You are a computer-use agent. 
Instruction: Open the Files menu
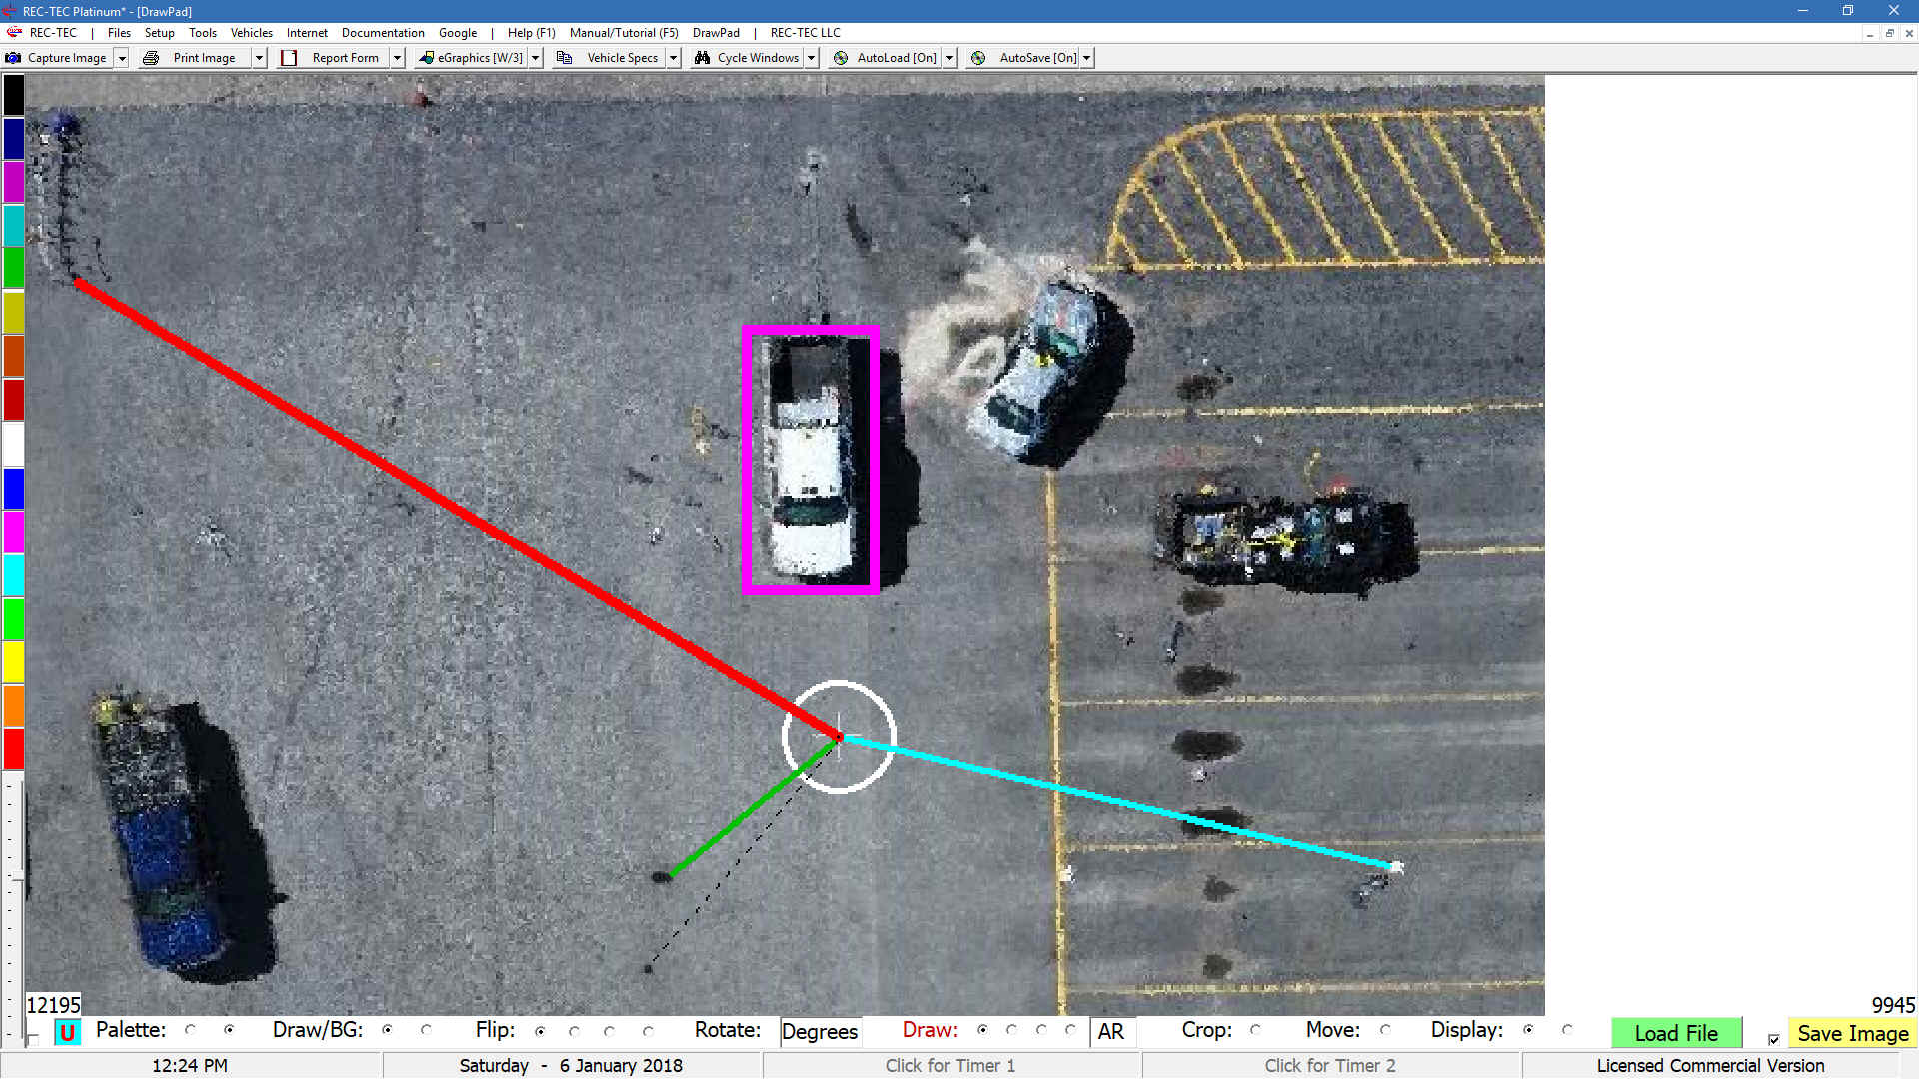(x=119, y=33)
